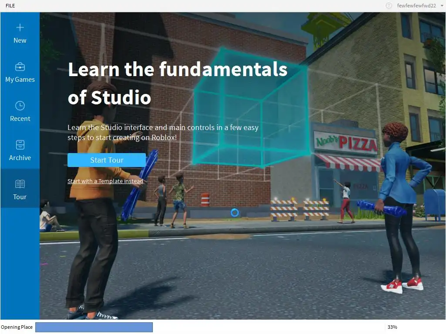Click the My Games briefcase icon
446x334 pixels.
pos(20,67)
